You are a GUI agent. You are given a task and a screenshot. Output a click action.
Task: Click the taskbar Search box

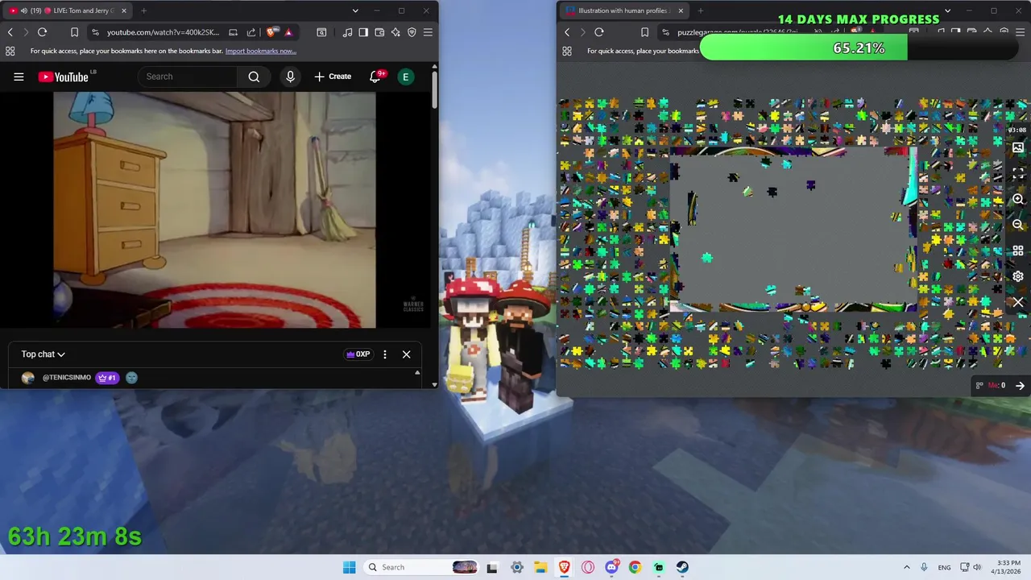421,567
